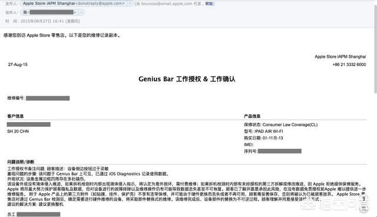Image resolution: width=377 pixels, height=217 pixels.
Task: Click the line 设备侧边按钮过于灵敏
Action: point(58,169)
